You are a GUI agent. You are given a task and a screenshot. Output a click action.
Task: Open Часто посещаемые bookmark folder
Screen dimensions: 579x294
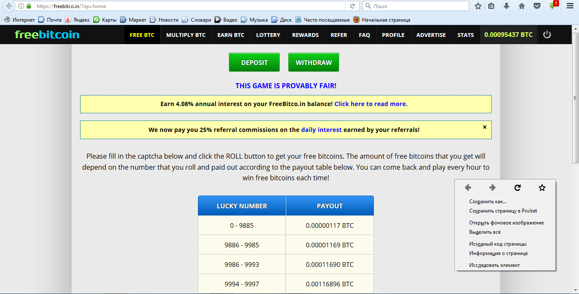click(323, 20)
